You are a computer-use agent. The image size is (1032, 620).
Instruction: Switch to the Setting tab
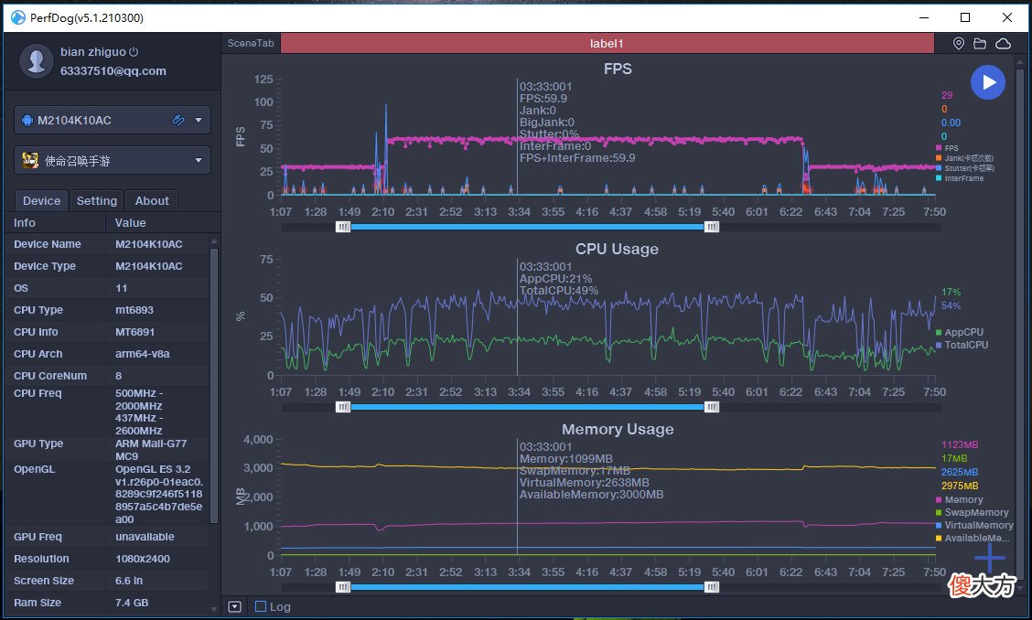click(97, 201)
